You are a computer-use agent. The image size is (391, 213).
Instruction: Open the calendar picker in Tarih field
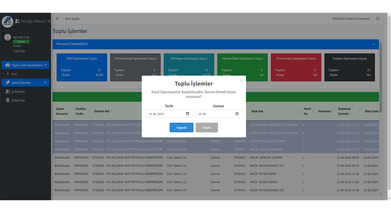(x=187, y=114)
